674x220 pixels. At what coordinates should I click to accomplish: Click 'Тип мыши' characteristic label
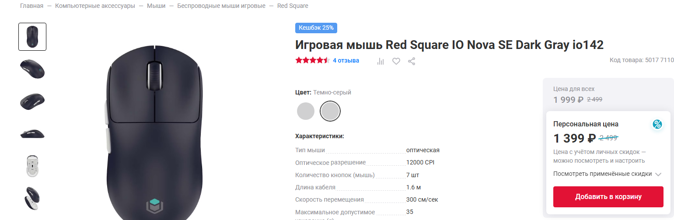coord(310,150)
